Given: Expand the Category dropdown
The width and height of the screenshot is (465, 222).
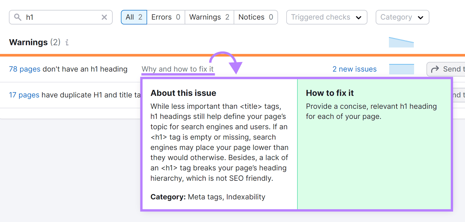Looking at the screenshot, I should pos(402,17).
